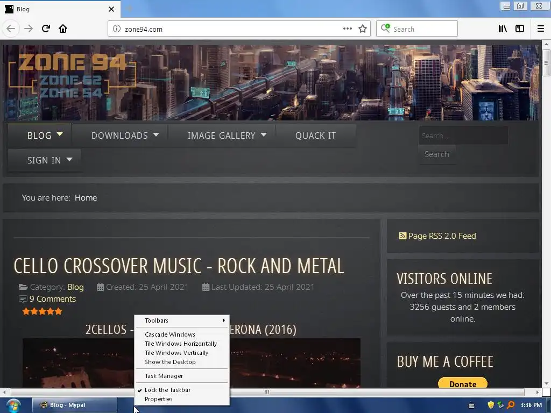Go forward with the browser forward arrow
Screen dimensions: 551x413
[x=29, y=29]
